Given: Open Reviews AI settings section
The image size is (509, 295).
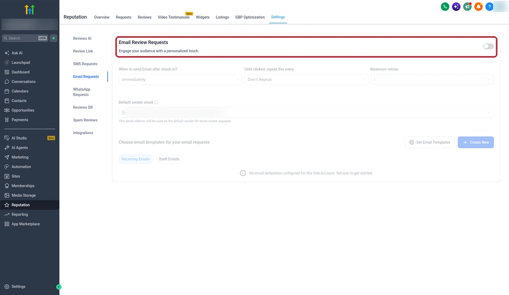Looking at the screenshot, I should [x=82, y=39].
